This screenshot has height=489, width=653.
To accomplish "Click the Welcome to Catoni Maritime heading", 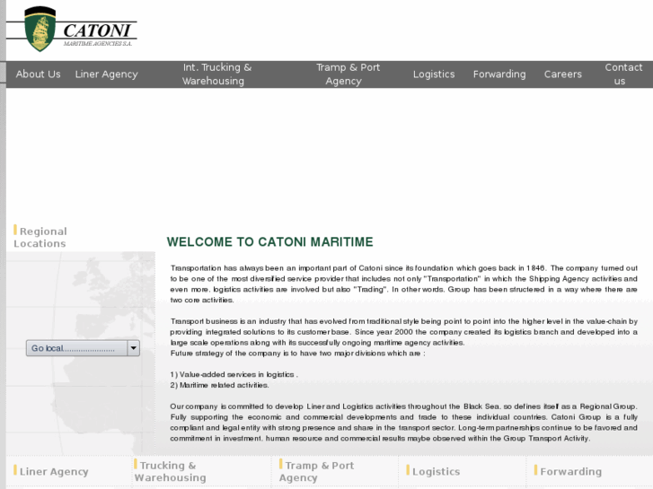I will coord(269,241).
